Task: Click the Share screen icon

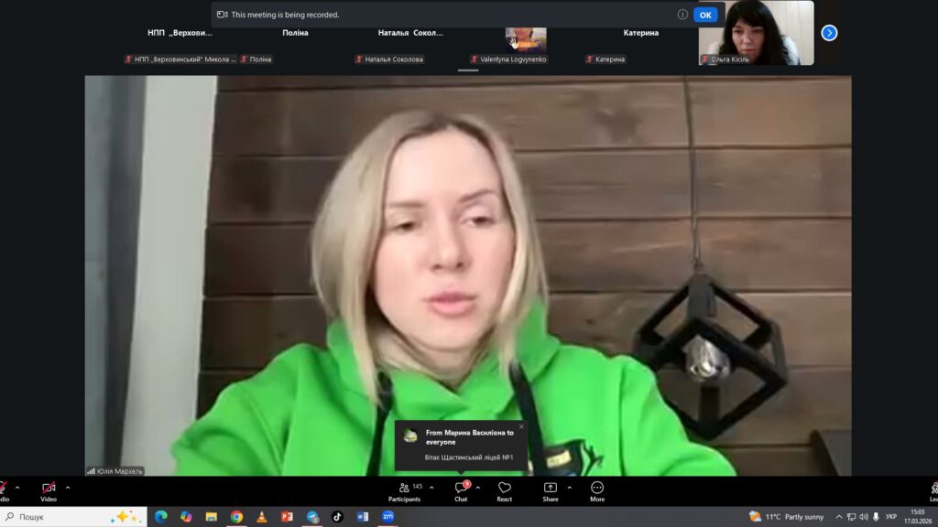Action: coord(550,491)
